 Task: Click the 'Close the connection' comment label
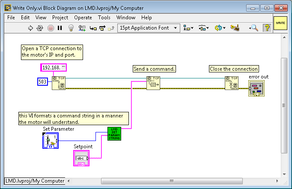coord(234,69)
